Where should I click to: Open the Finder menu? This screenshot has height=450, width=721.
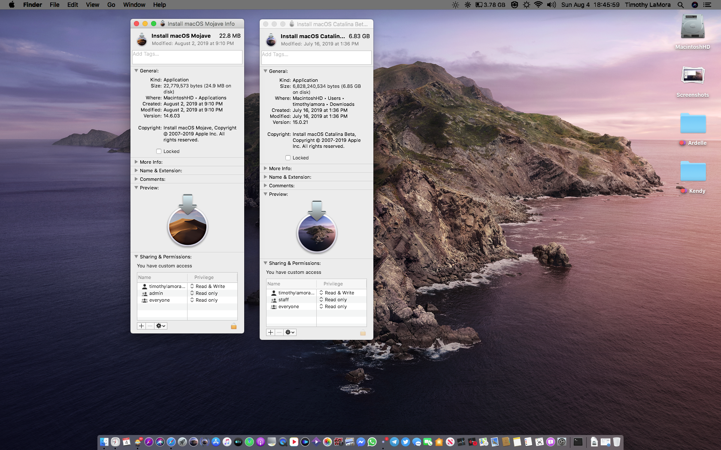click(x=33, y=5)
